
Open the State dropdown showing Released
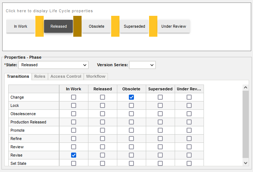[x=53, y=65]
